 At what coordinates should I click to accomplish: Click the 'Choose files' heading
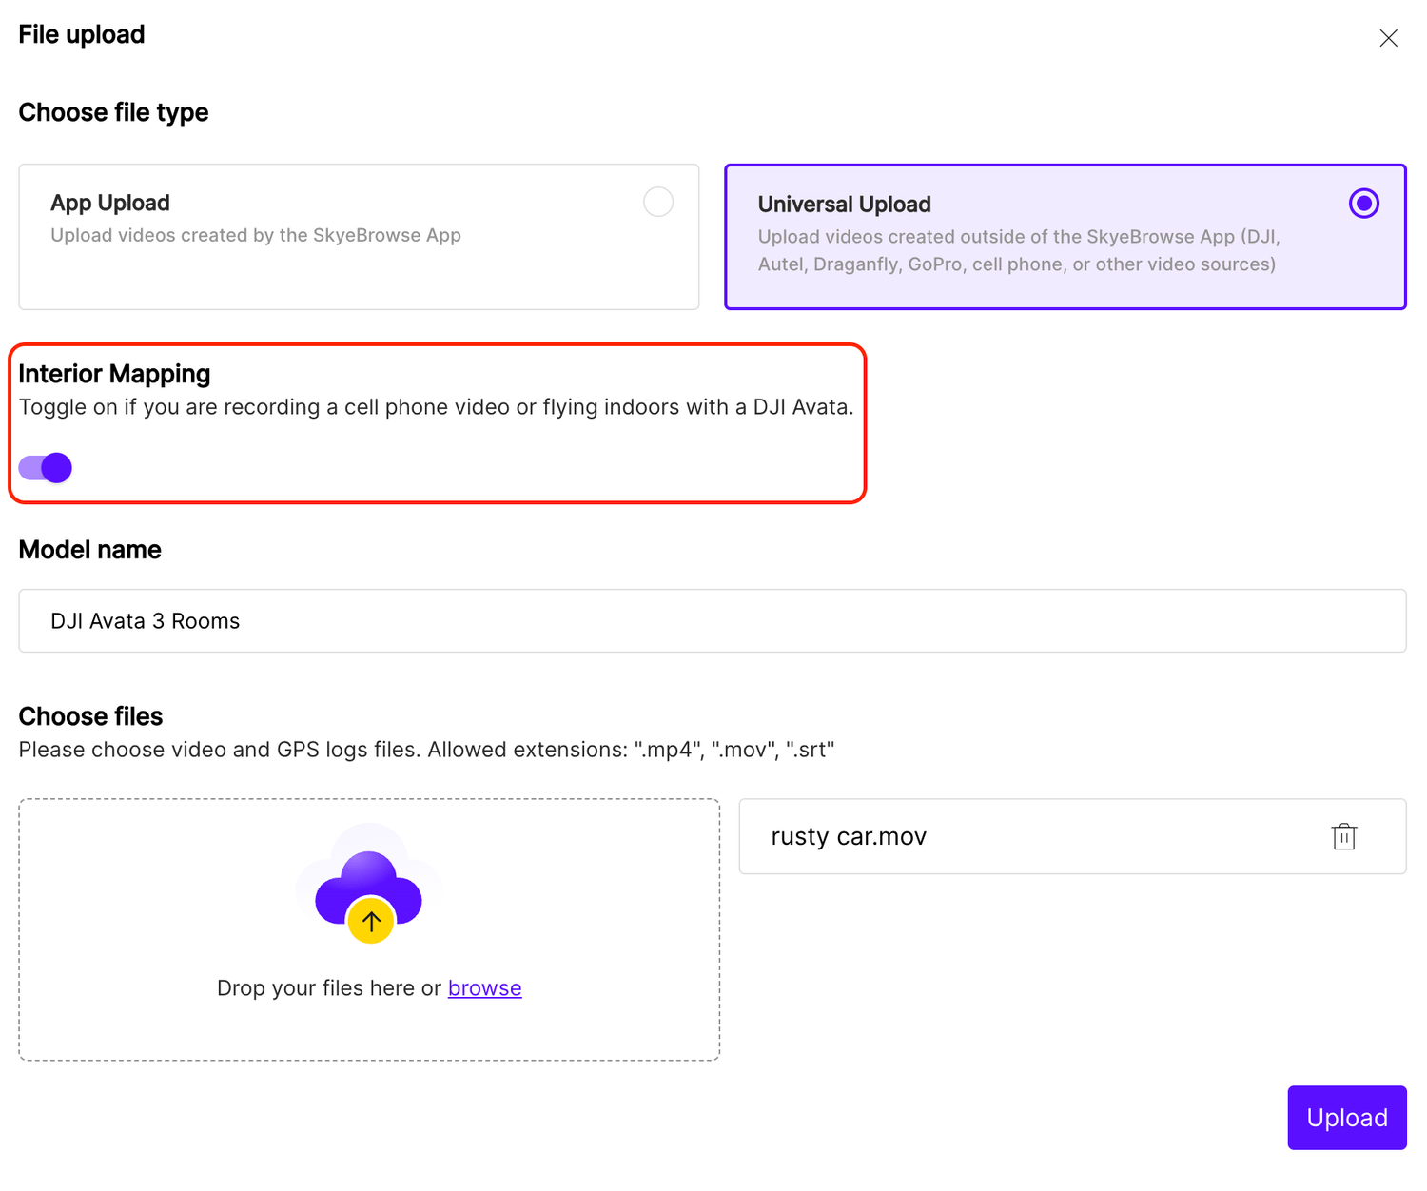tap(90, 716)
